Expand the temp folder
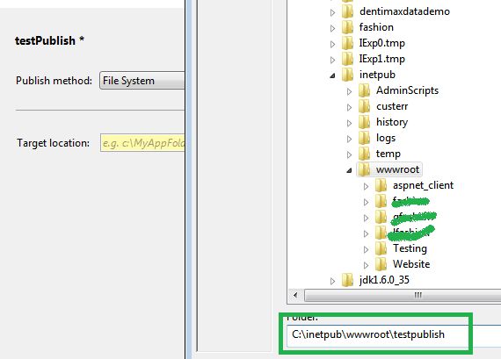This screenshot has height=359, width=501. [x=349, y=154]
